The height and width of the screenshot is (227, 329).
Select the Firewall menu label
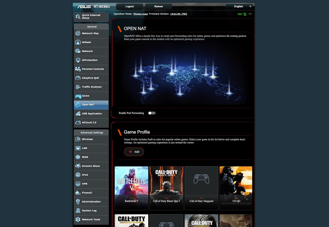point(87,193)
